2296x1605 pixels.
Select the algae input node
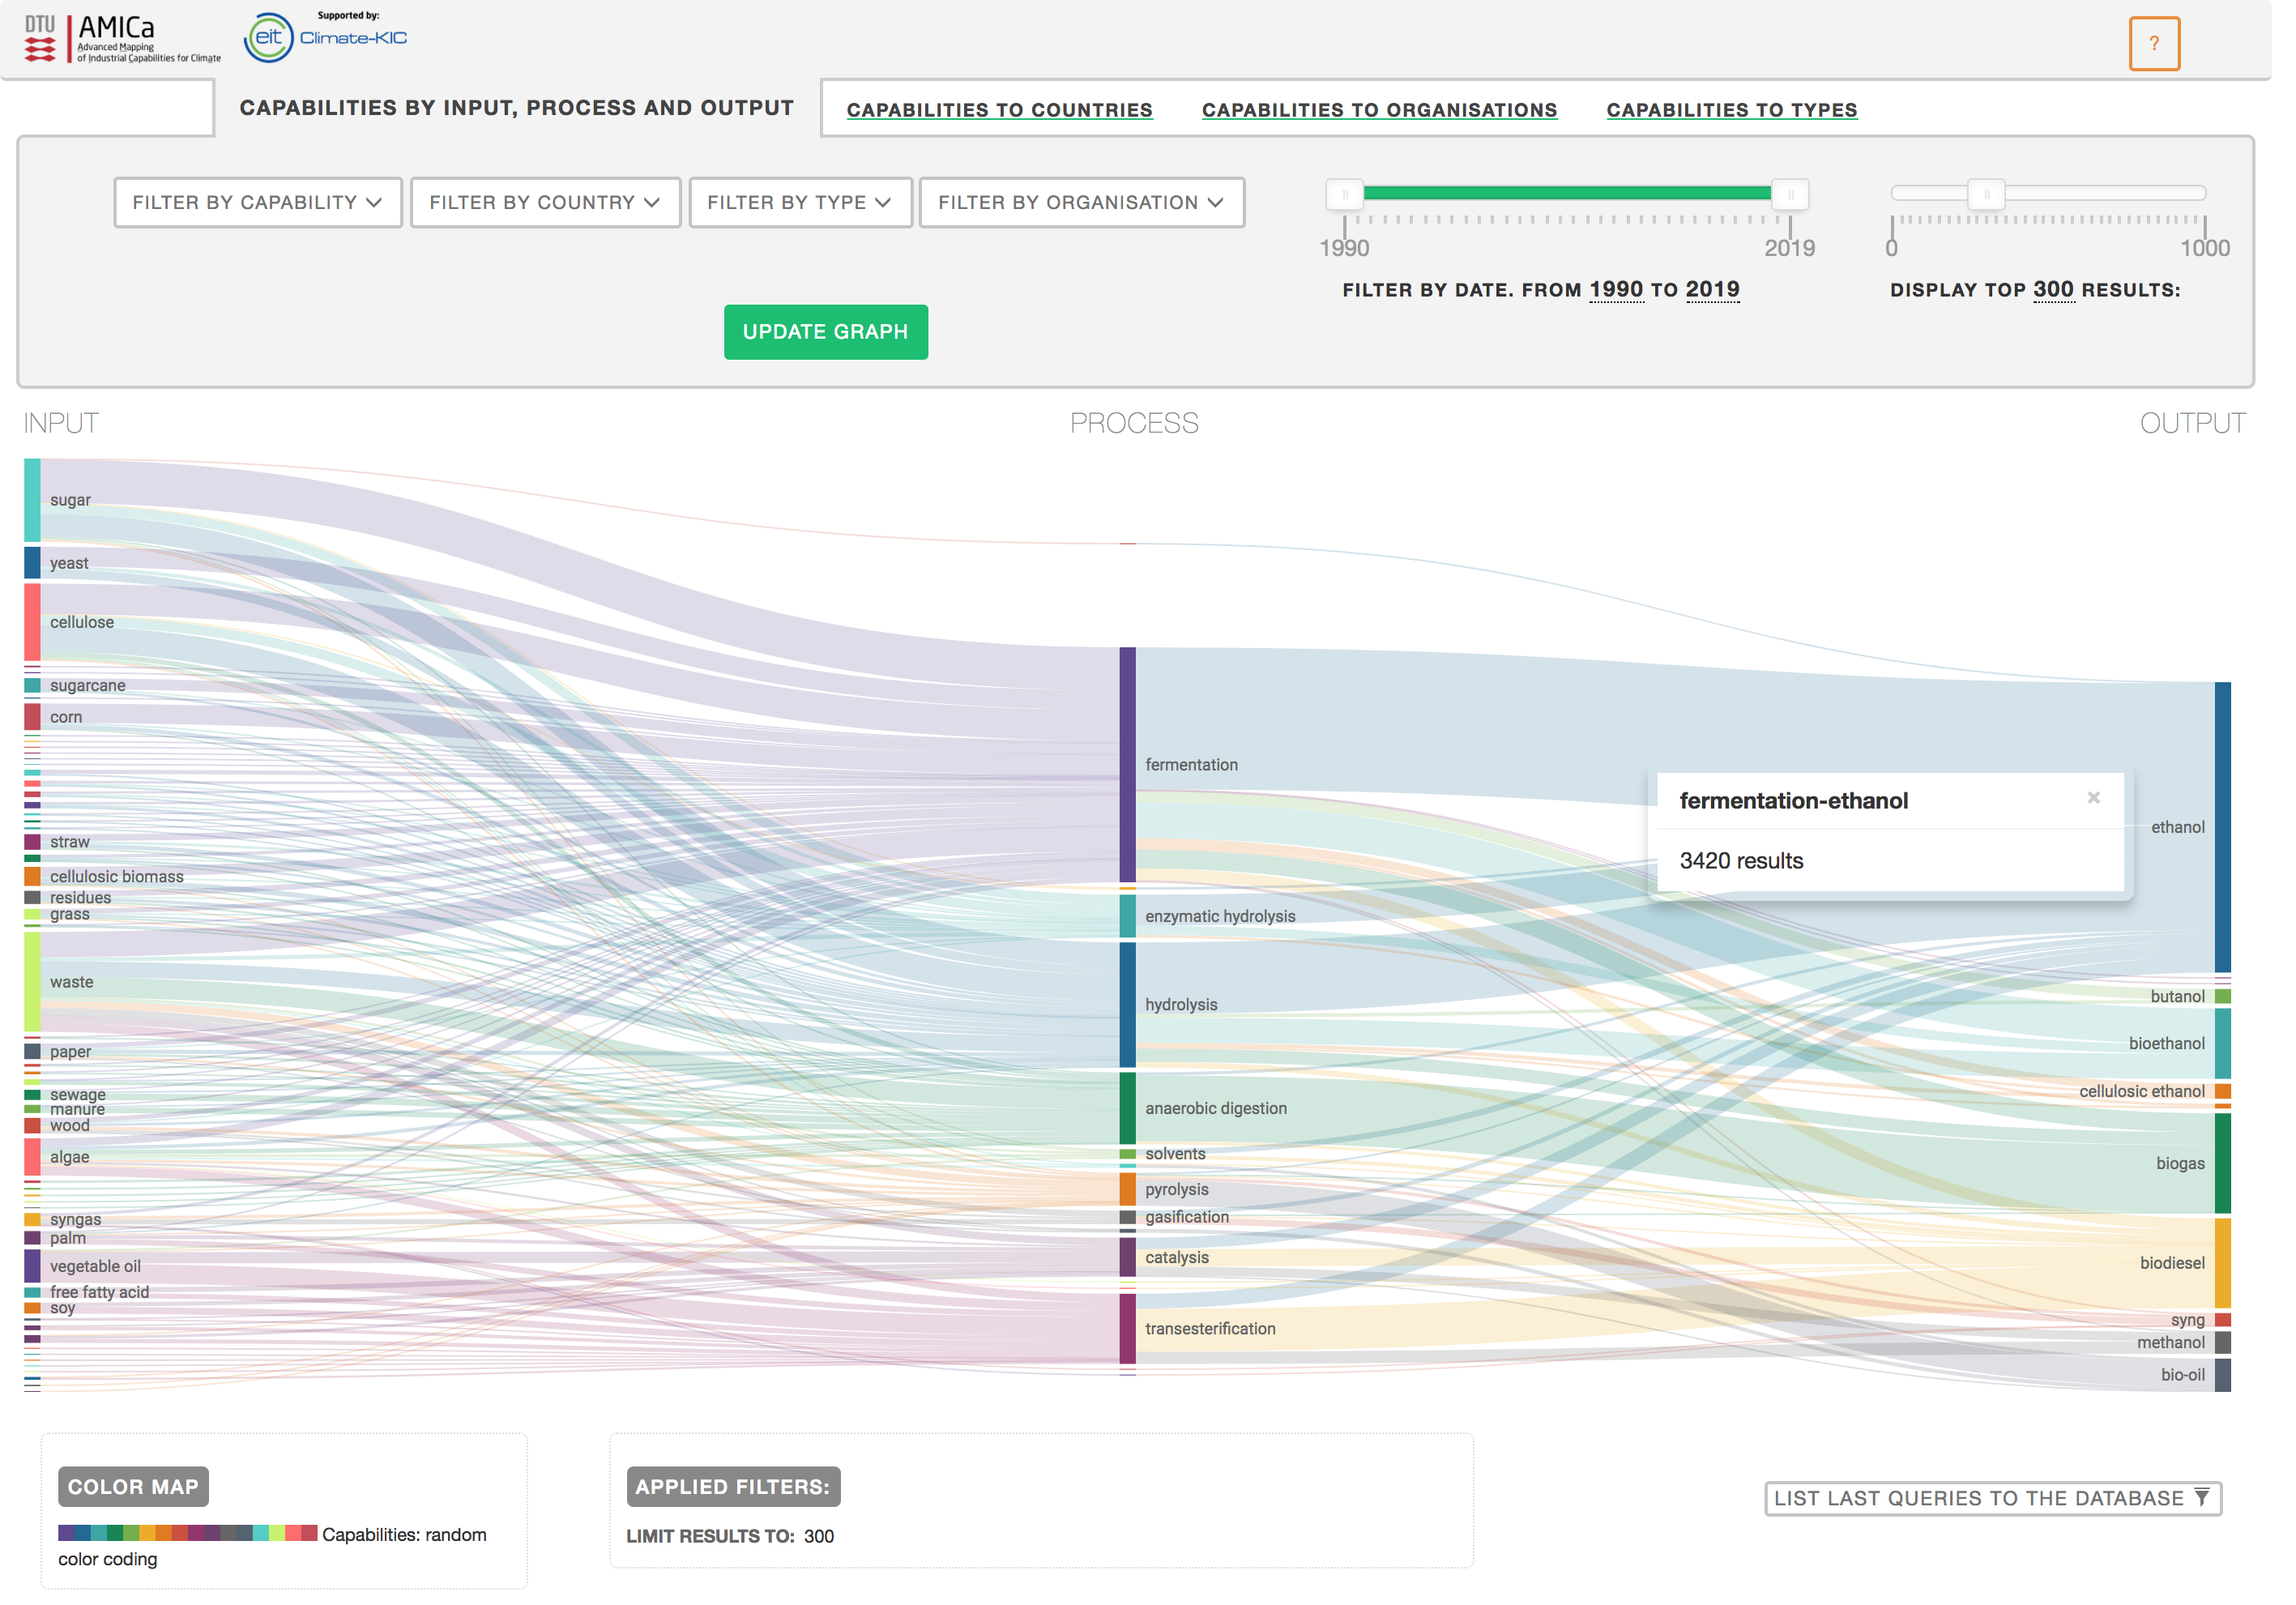[33, 1168]
